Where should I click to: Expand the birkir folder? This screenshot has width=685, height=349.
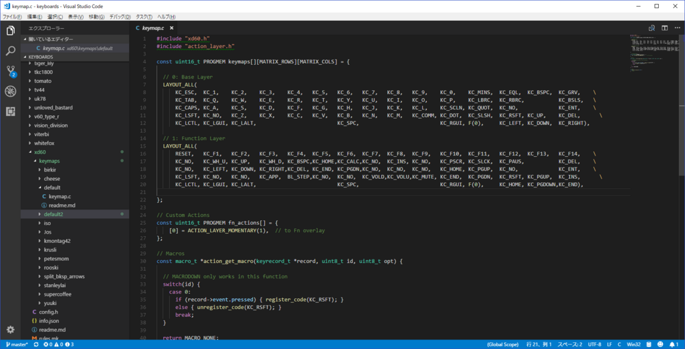pos(39,170)
